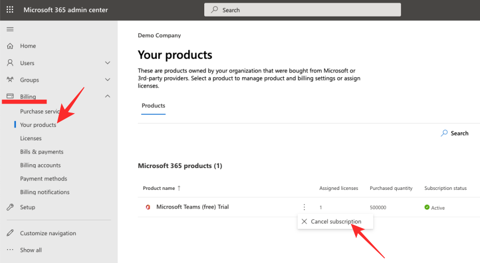Open the app launcher waffle icon

tap(10, 10)
